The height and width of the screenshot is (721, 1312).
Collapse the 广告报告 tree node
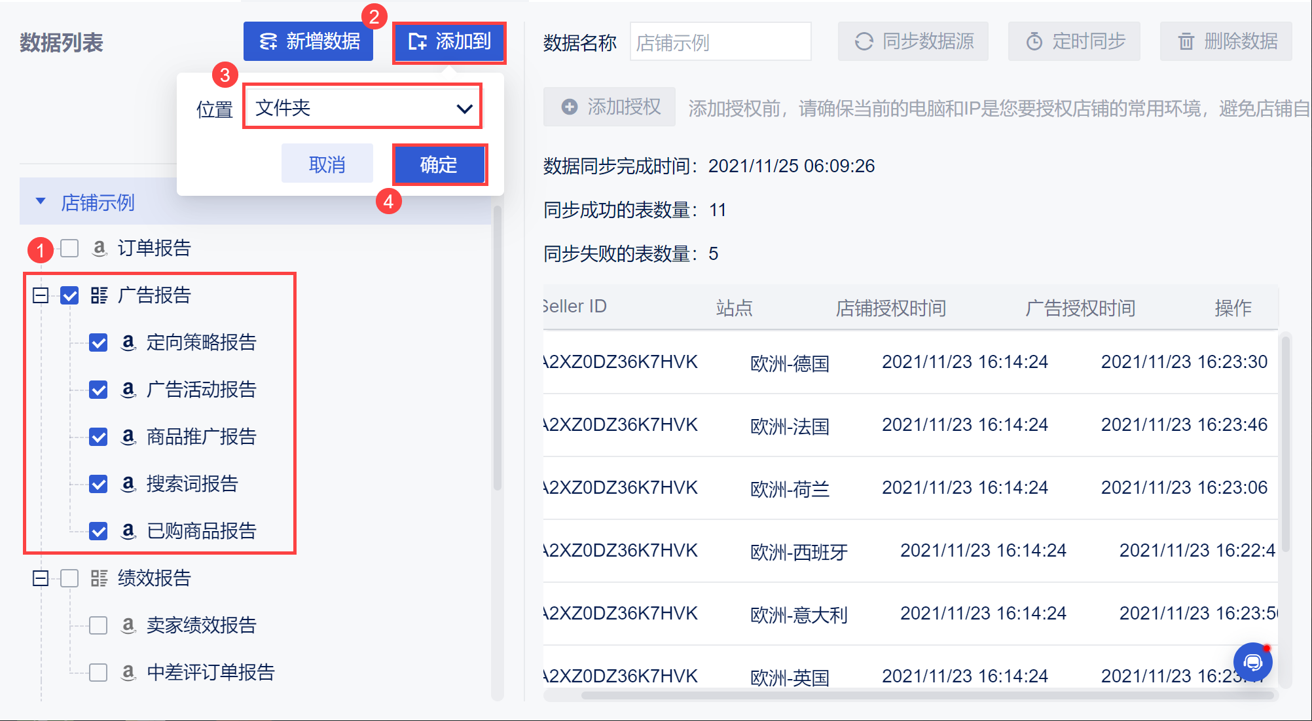tap(41, 295)
